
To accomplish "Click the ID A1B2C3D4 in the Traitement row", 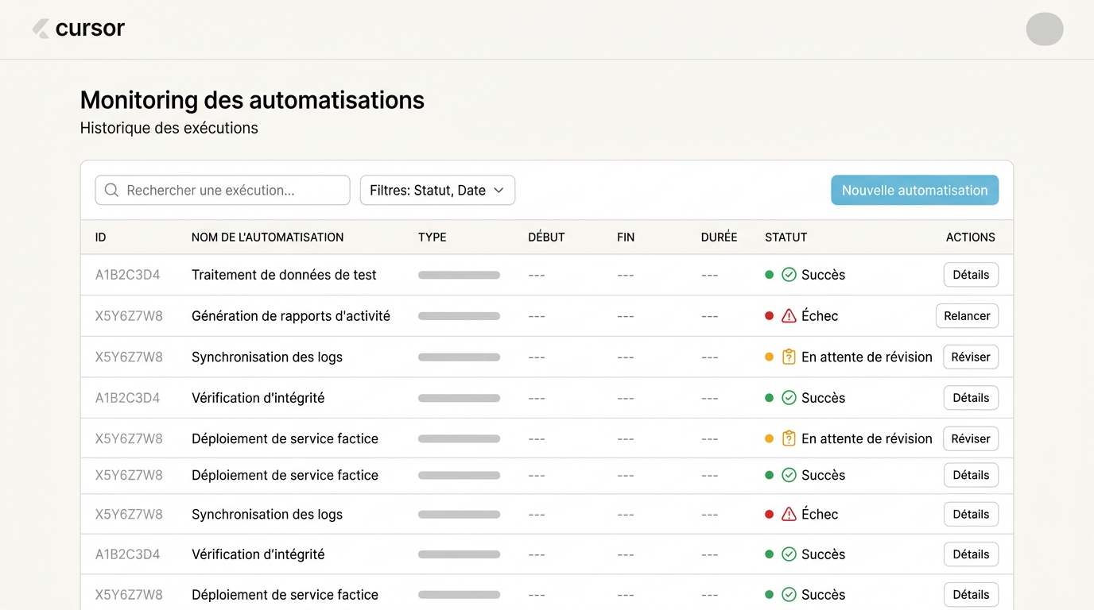I will [127, 275].
